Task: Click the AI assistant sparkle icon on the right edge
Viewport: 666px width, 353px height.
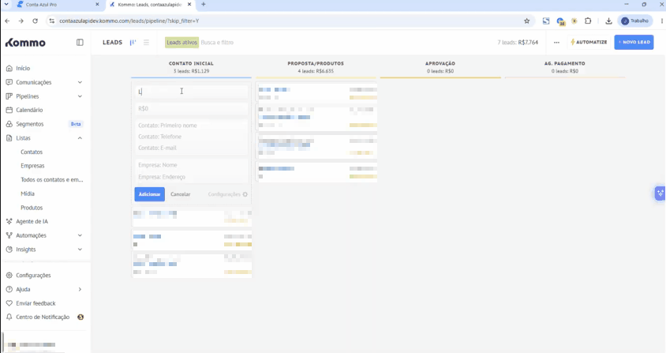Action: 660,193
